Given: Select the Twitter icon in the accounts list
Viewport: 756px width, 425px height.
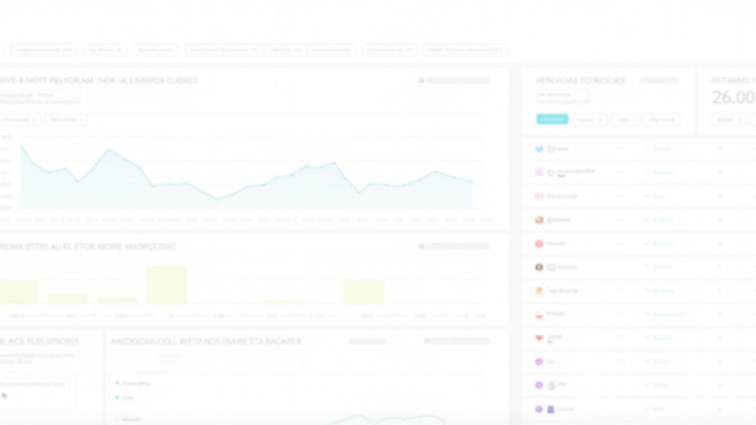Looking at the screenshot, I should point(540,149).
